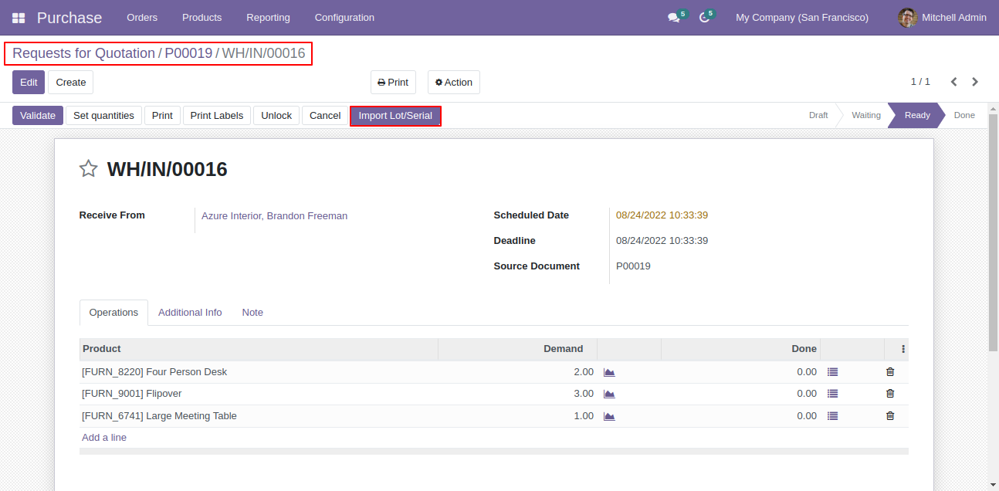Open Mitchell Admin user menu

pyautogui.click(x=943, y=18)
